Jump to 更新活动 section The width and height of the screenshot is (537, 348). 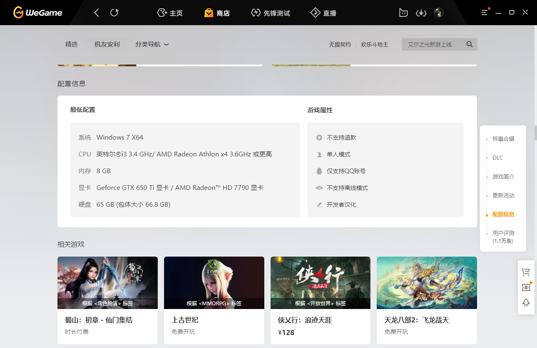coord(503,195)
